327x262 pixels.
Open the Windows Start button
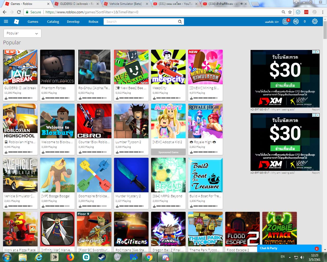tap(6, 257)
